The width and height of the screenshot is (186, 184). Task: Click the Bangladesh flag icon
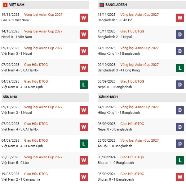pos(101,5)
